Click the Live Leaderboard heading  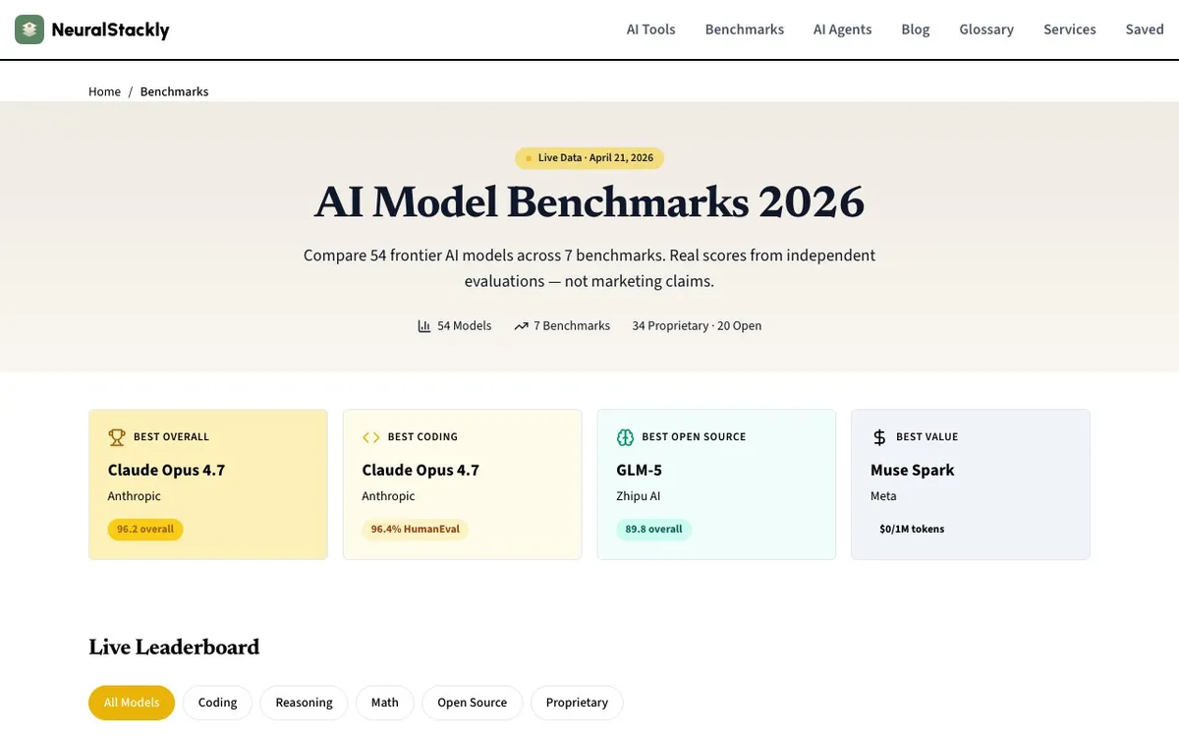tap(174, 647)
